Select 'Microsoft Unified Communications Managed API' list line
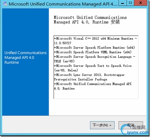 tap(93, 84)
